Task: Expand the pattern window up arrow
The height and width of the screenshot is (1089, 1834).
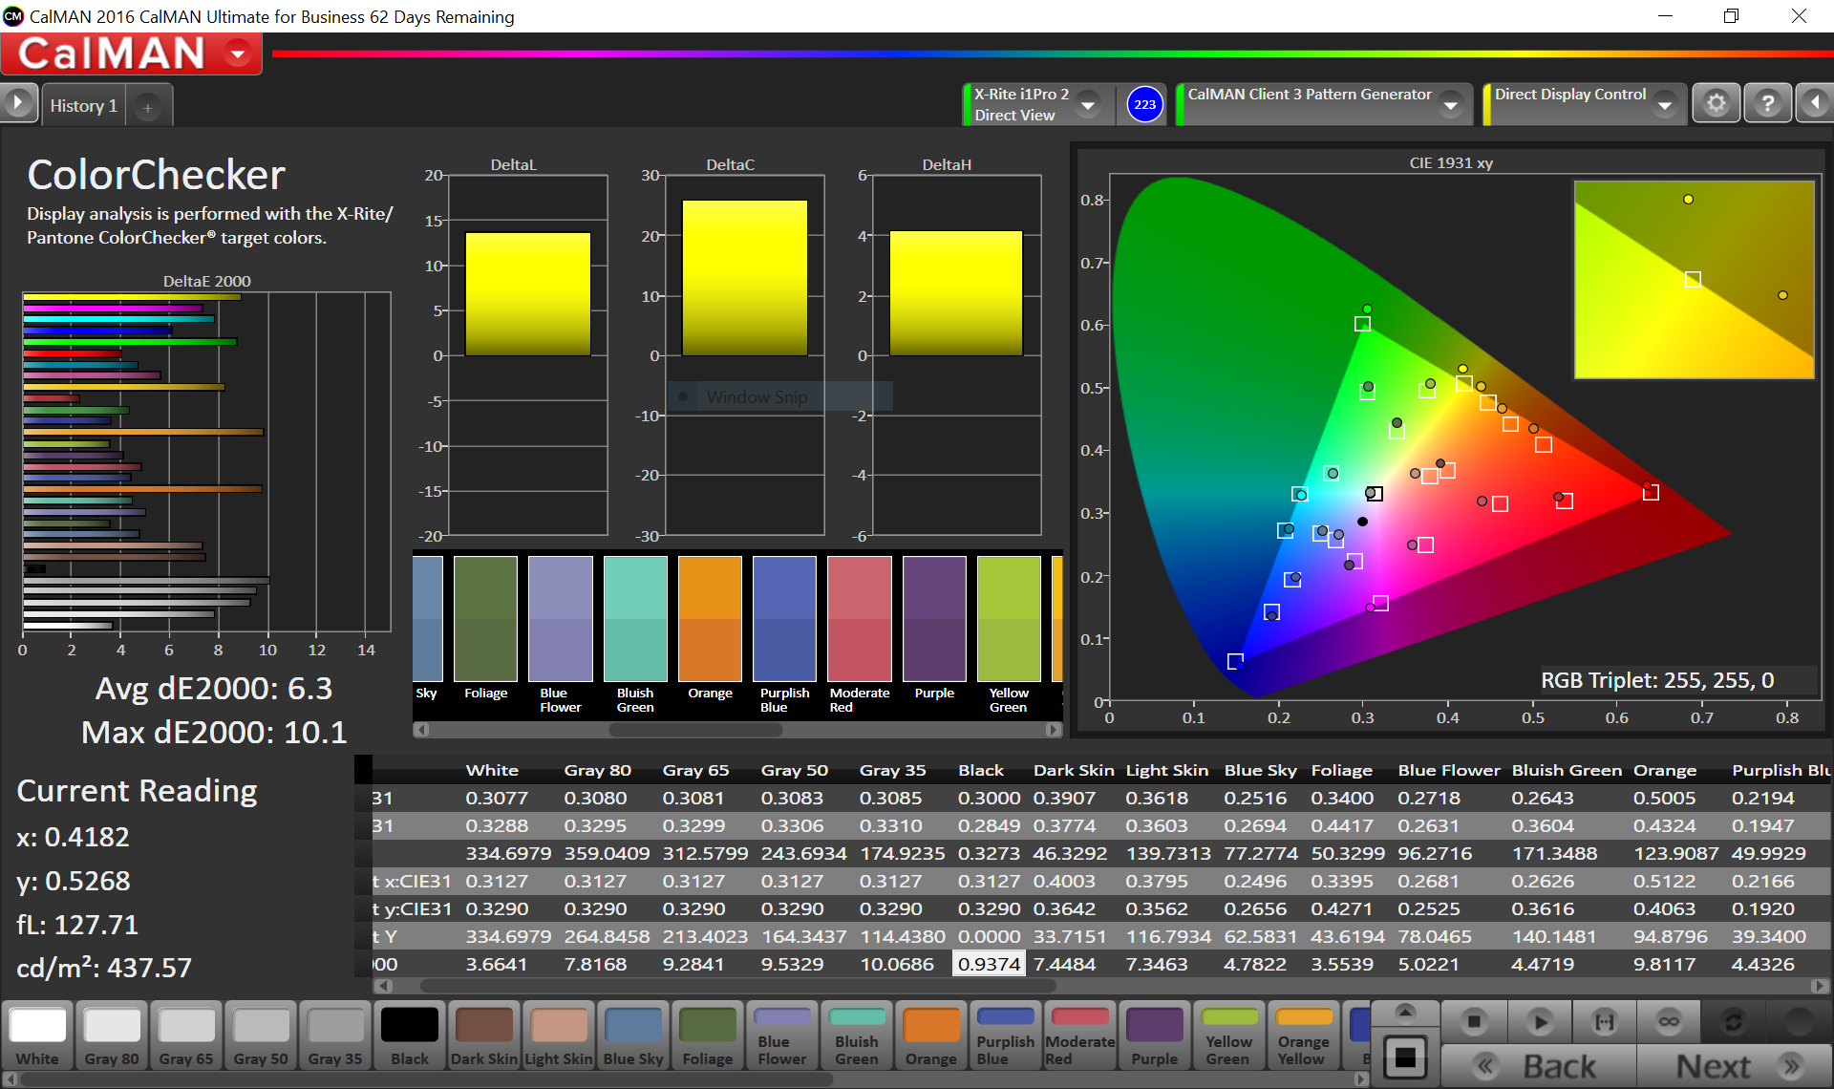Action: pos(1404,1012)
